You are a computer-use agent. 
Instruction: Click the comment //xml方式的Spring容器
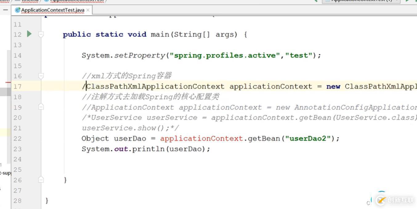click(127, 76)
